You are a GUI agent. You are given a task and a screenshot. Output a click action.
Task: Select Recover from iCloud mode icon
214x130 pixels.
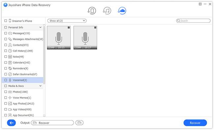[x=122, y=11]
